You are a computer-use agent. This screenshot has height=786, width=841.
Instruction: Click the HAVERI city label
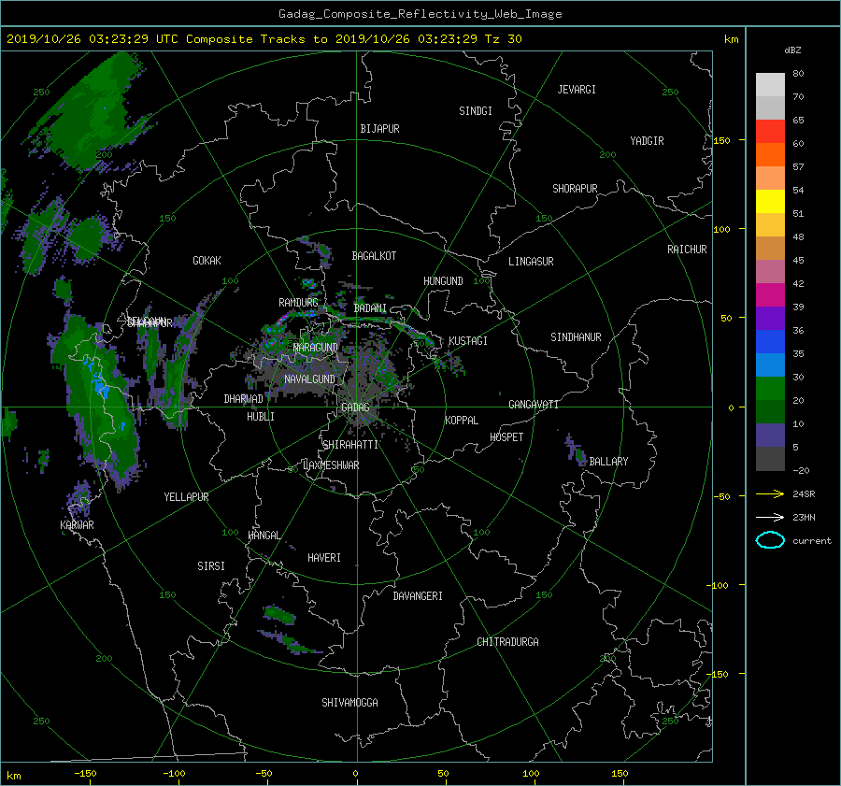click(324, 557)
